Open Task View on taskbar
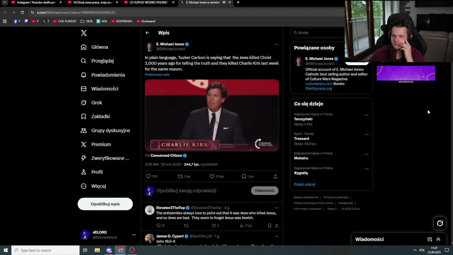The height and width of the screenshot is (255, 453). click(85, 250)
